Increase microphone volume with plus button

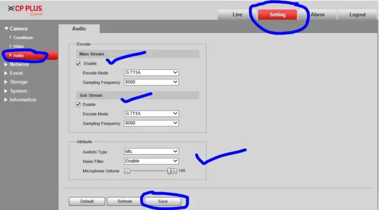[x=174, y=171]
